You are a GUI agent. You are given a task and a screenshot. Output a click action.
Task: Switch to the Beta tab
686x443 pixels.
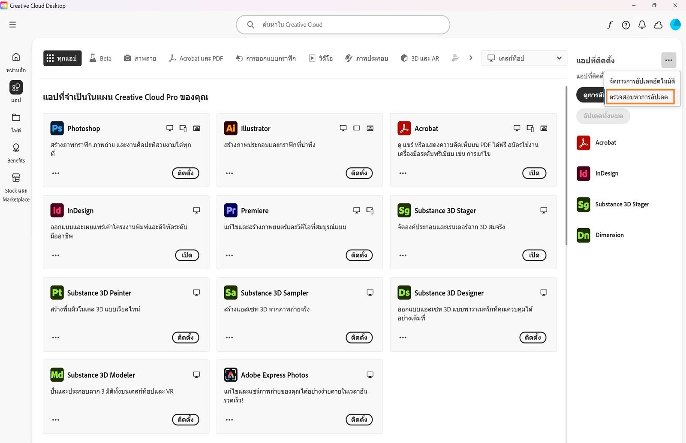[100, 58]
